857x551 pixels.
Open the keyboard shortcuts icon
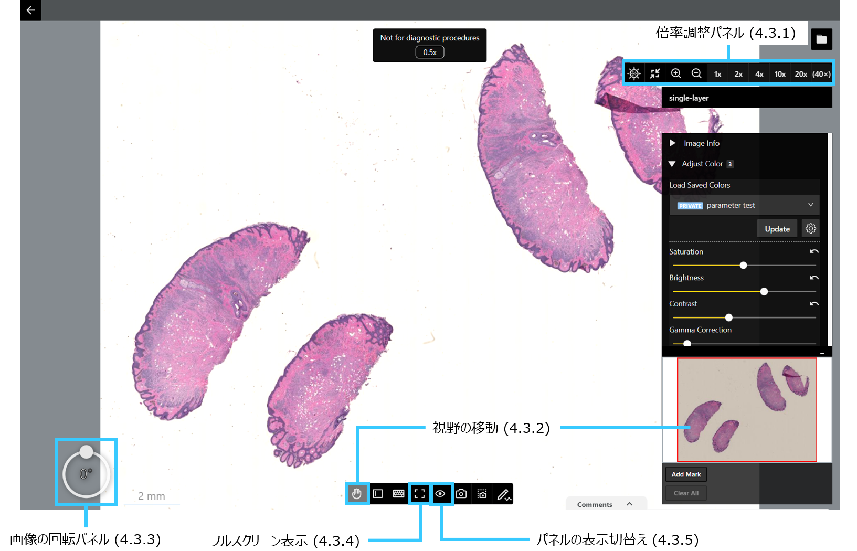click(398, 494)
